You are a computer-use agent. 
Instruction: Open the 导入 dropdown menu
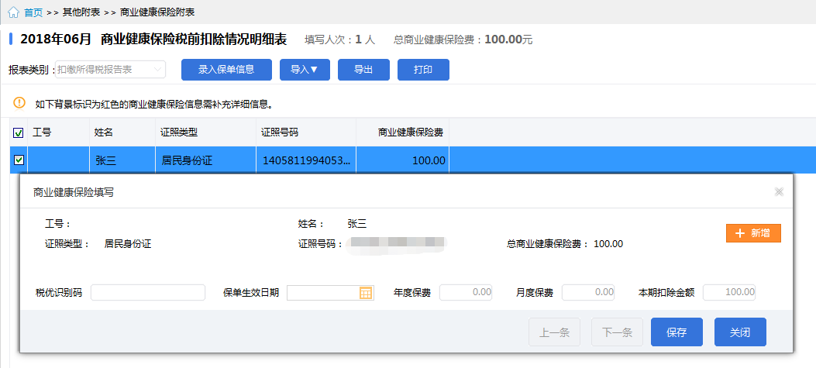309,70
